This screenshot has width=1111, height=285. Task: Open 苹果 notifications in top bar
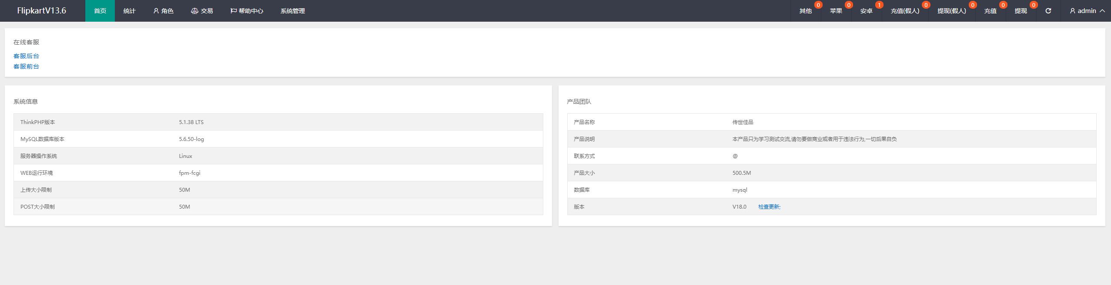[x=836, y=11]
